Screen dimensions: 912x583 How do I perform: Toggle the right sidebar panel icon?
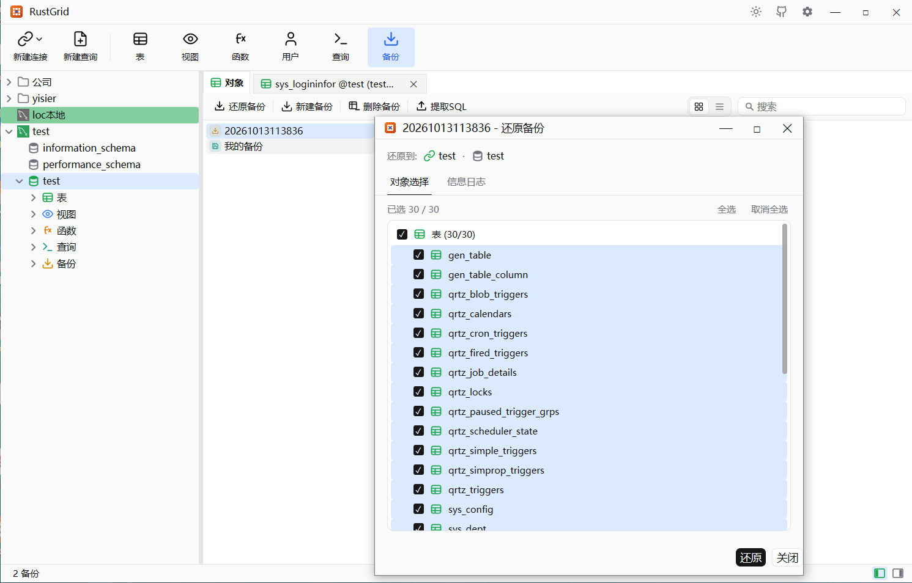point(898,573)
